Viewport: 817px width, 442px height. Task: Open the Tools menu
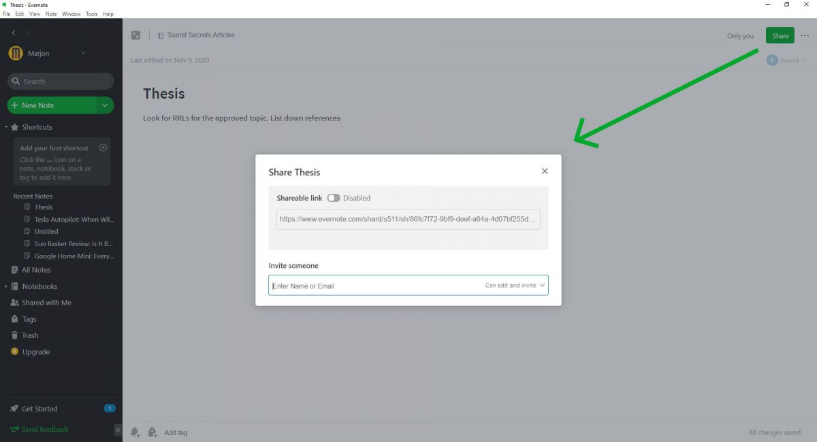pyautogui.click(x=91, y=14)
